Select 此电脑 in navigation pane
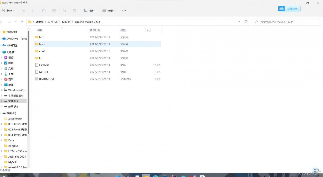Viewport: 323px width, 177px height. tap(10, 52)
